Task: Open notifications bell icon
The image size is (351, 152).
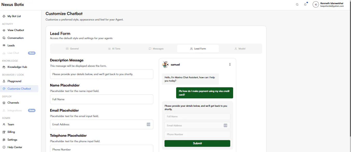Action: coord(305,4)
